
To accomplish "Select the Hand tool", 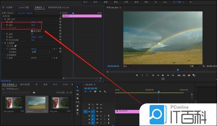I will click(78, 110).
